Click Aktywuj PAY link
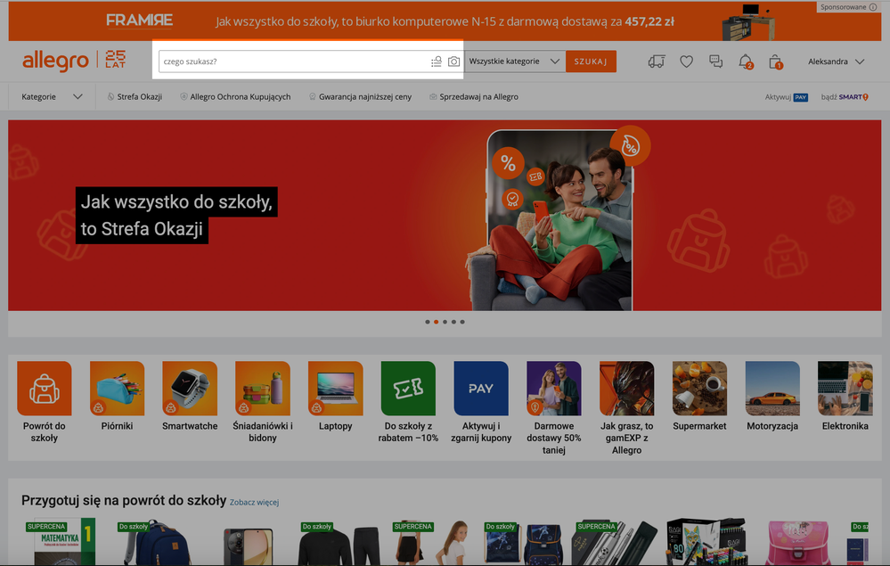 786,97
